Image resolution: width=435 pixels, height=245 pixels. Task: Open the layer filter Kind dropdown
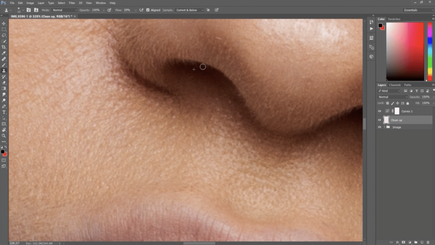click(x=389, y=91)
